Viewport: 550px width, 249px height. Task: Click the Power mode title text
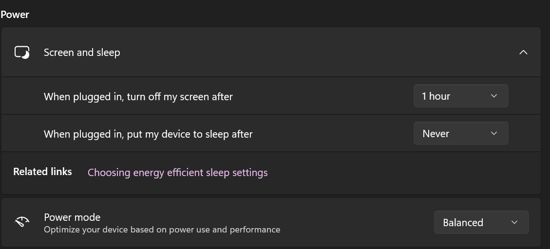[x=72, y=217]
